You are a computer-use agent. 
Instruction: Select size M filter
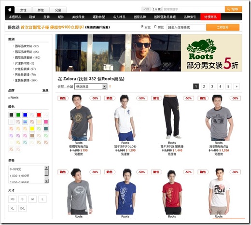click(x=32, y=199)
